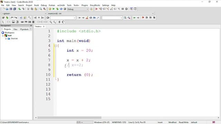Click the scroll right arrow of editor
Viewport: 221px width, 124px height.
[218, 117]
